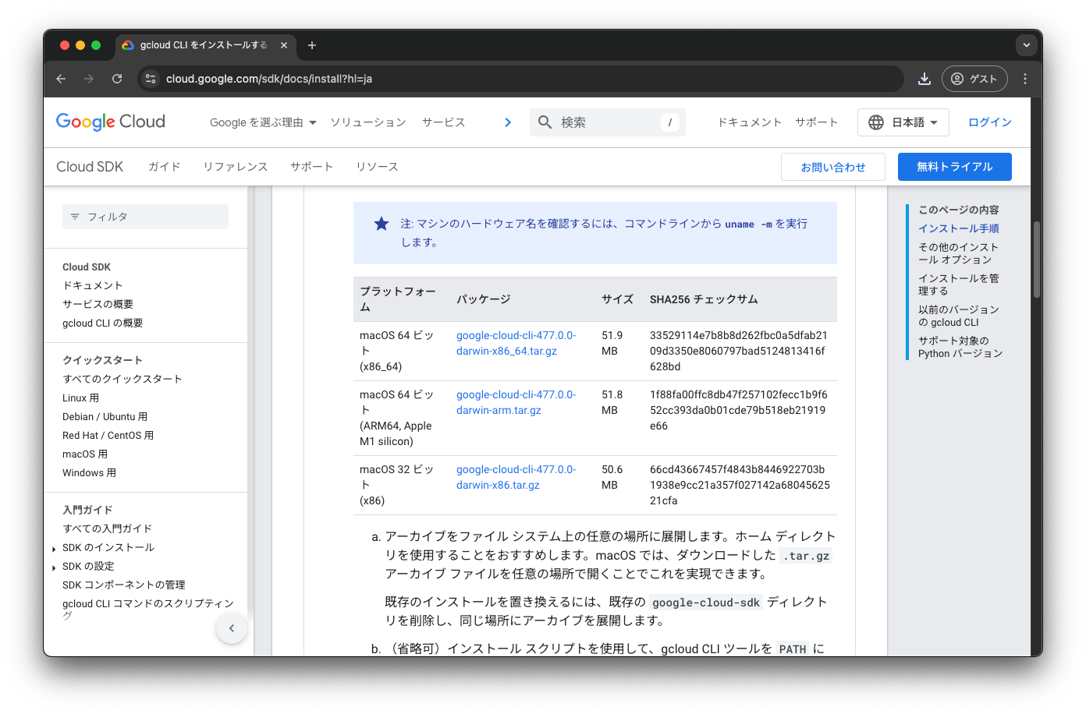Screen dimensions: 1086x714
Task: Click the globe language icon
Action: click(x=876, y=122)
